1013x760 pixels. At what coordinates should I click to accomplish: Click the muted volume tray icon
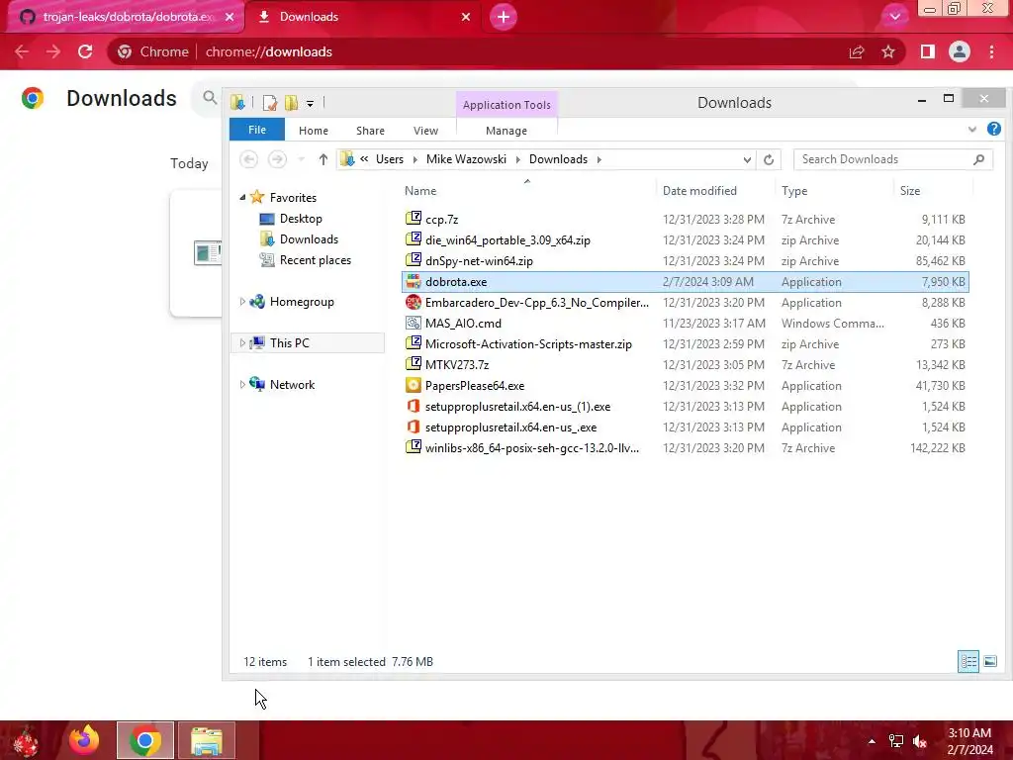click(920, 741)
